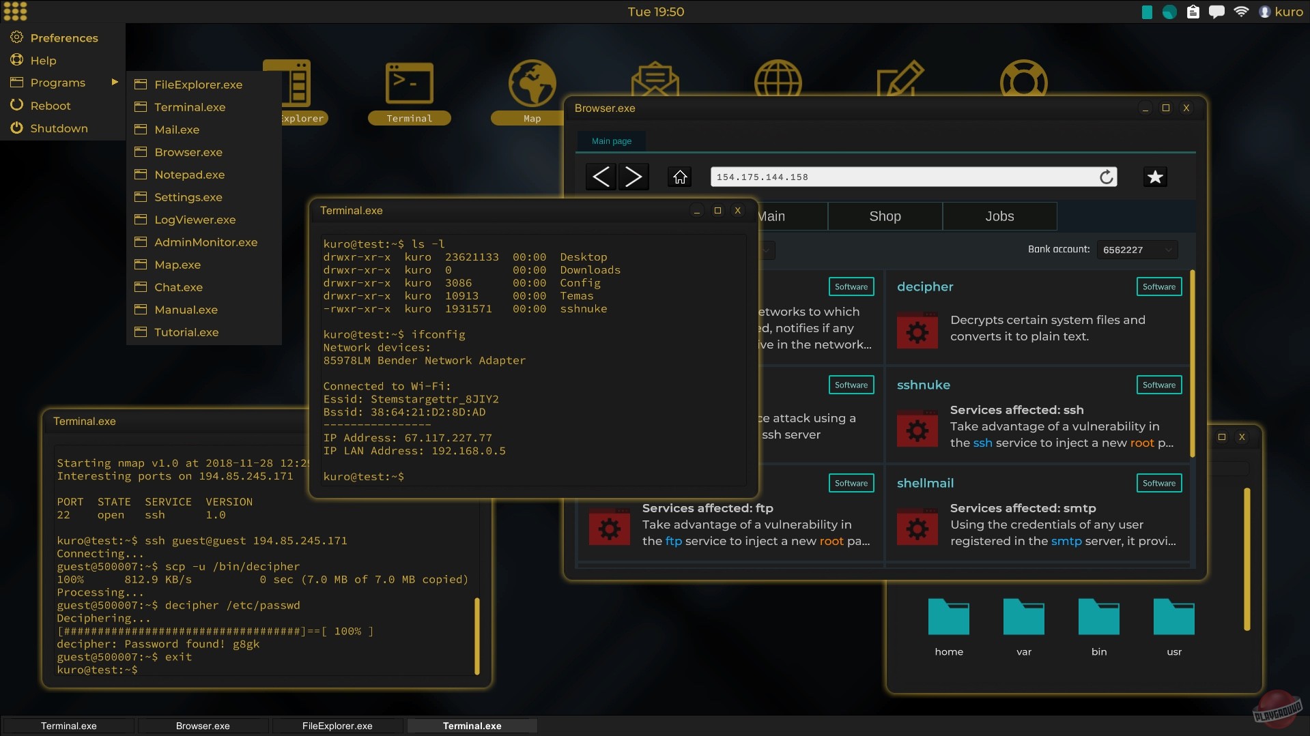
Task: Click the Notepad pen icon on desktop
Action: click(900, 80)
